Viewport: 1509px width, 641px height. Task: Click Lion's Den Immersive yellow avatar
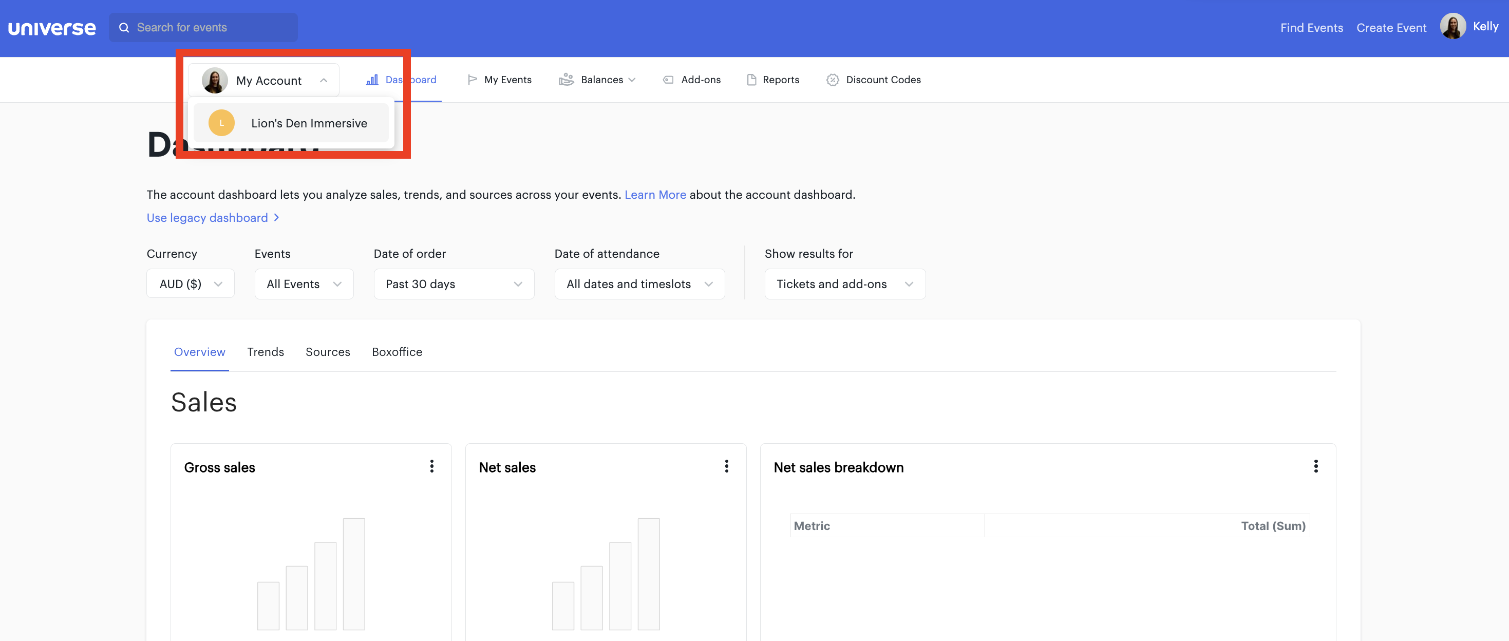click(221, 123)
